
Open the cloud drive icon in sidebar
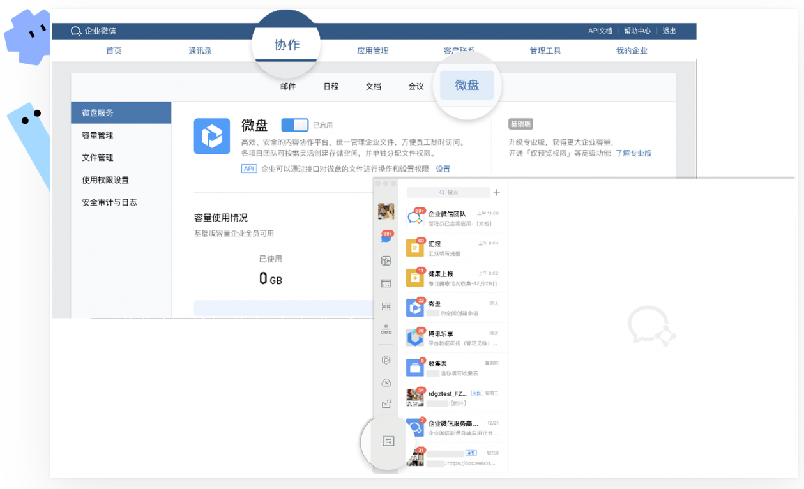click(x=386, y=382)
